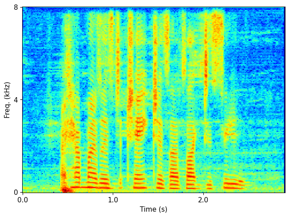
Task: Click the "8" frequency axis tick label
Action: [16, 8]
